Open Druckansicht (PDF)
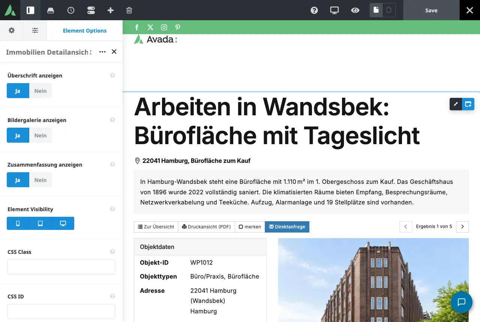Image resolution: width=480 pixels, height=322 pixels. [x=207, y=227]
